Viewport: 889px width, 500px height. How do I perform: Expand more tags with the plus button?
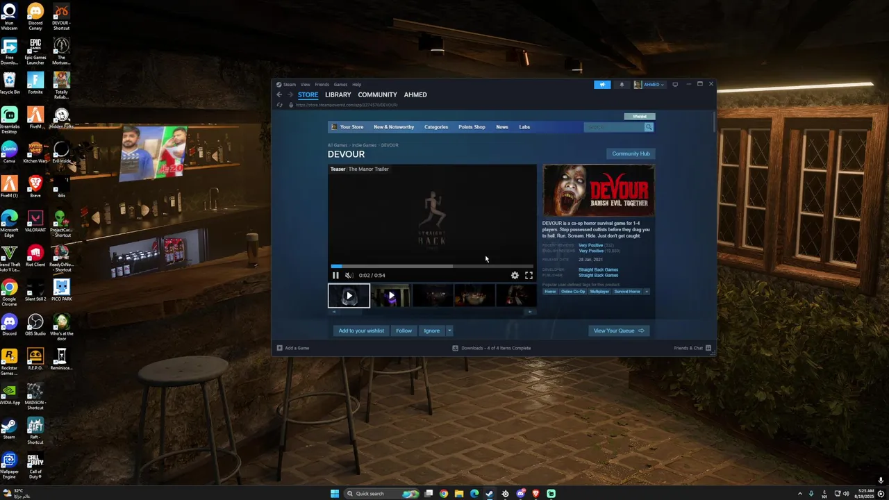click(647, 292)
